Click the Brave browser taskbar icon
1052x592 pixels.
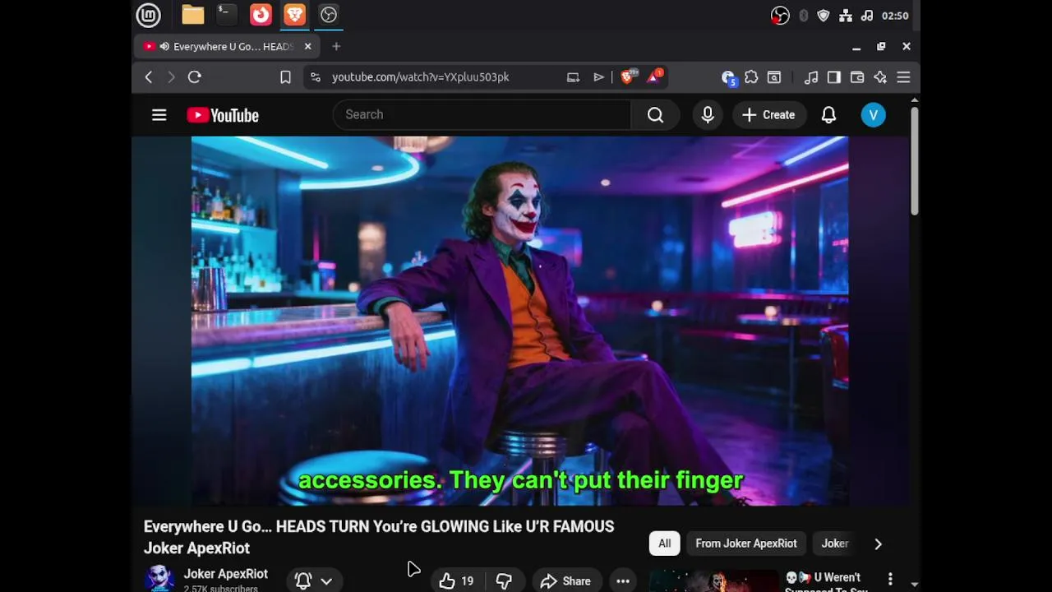tap(294, 15)
